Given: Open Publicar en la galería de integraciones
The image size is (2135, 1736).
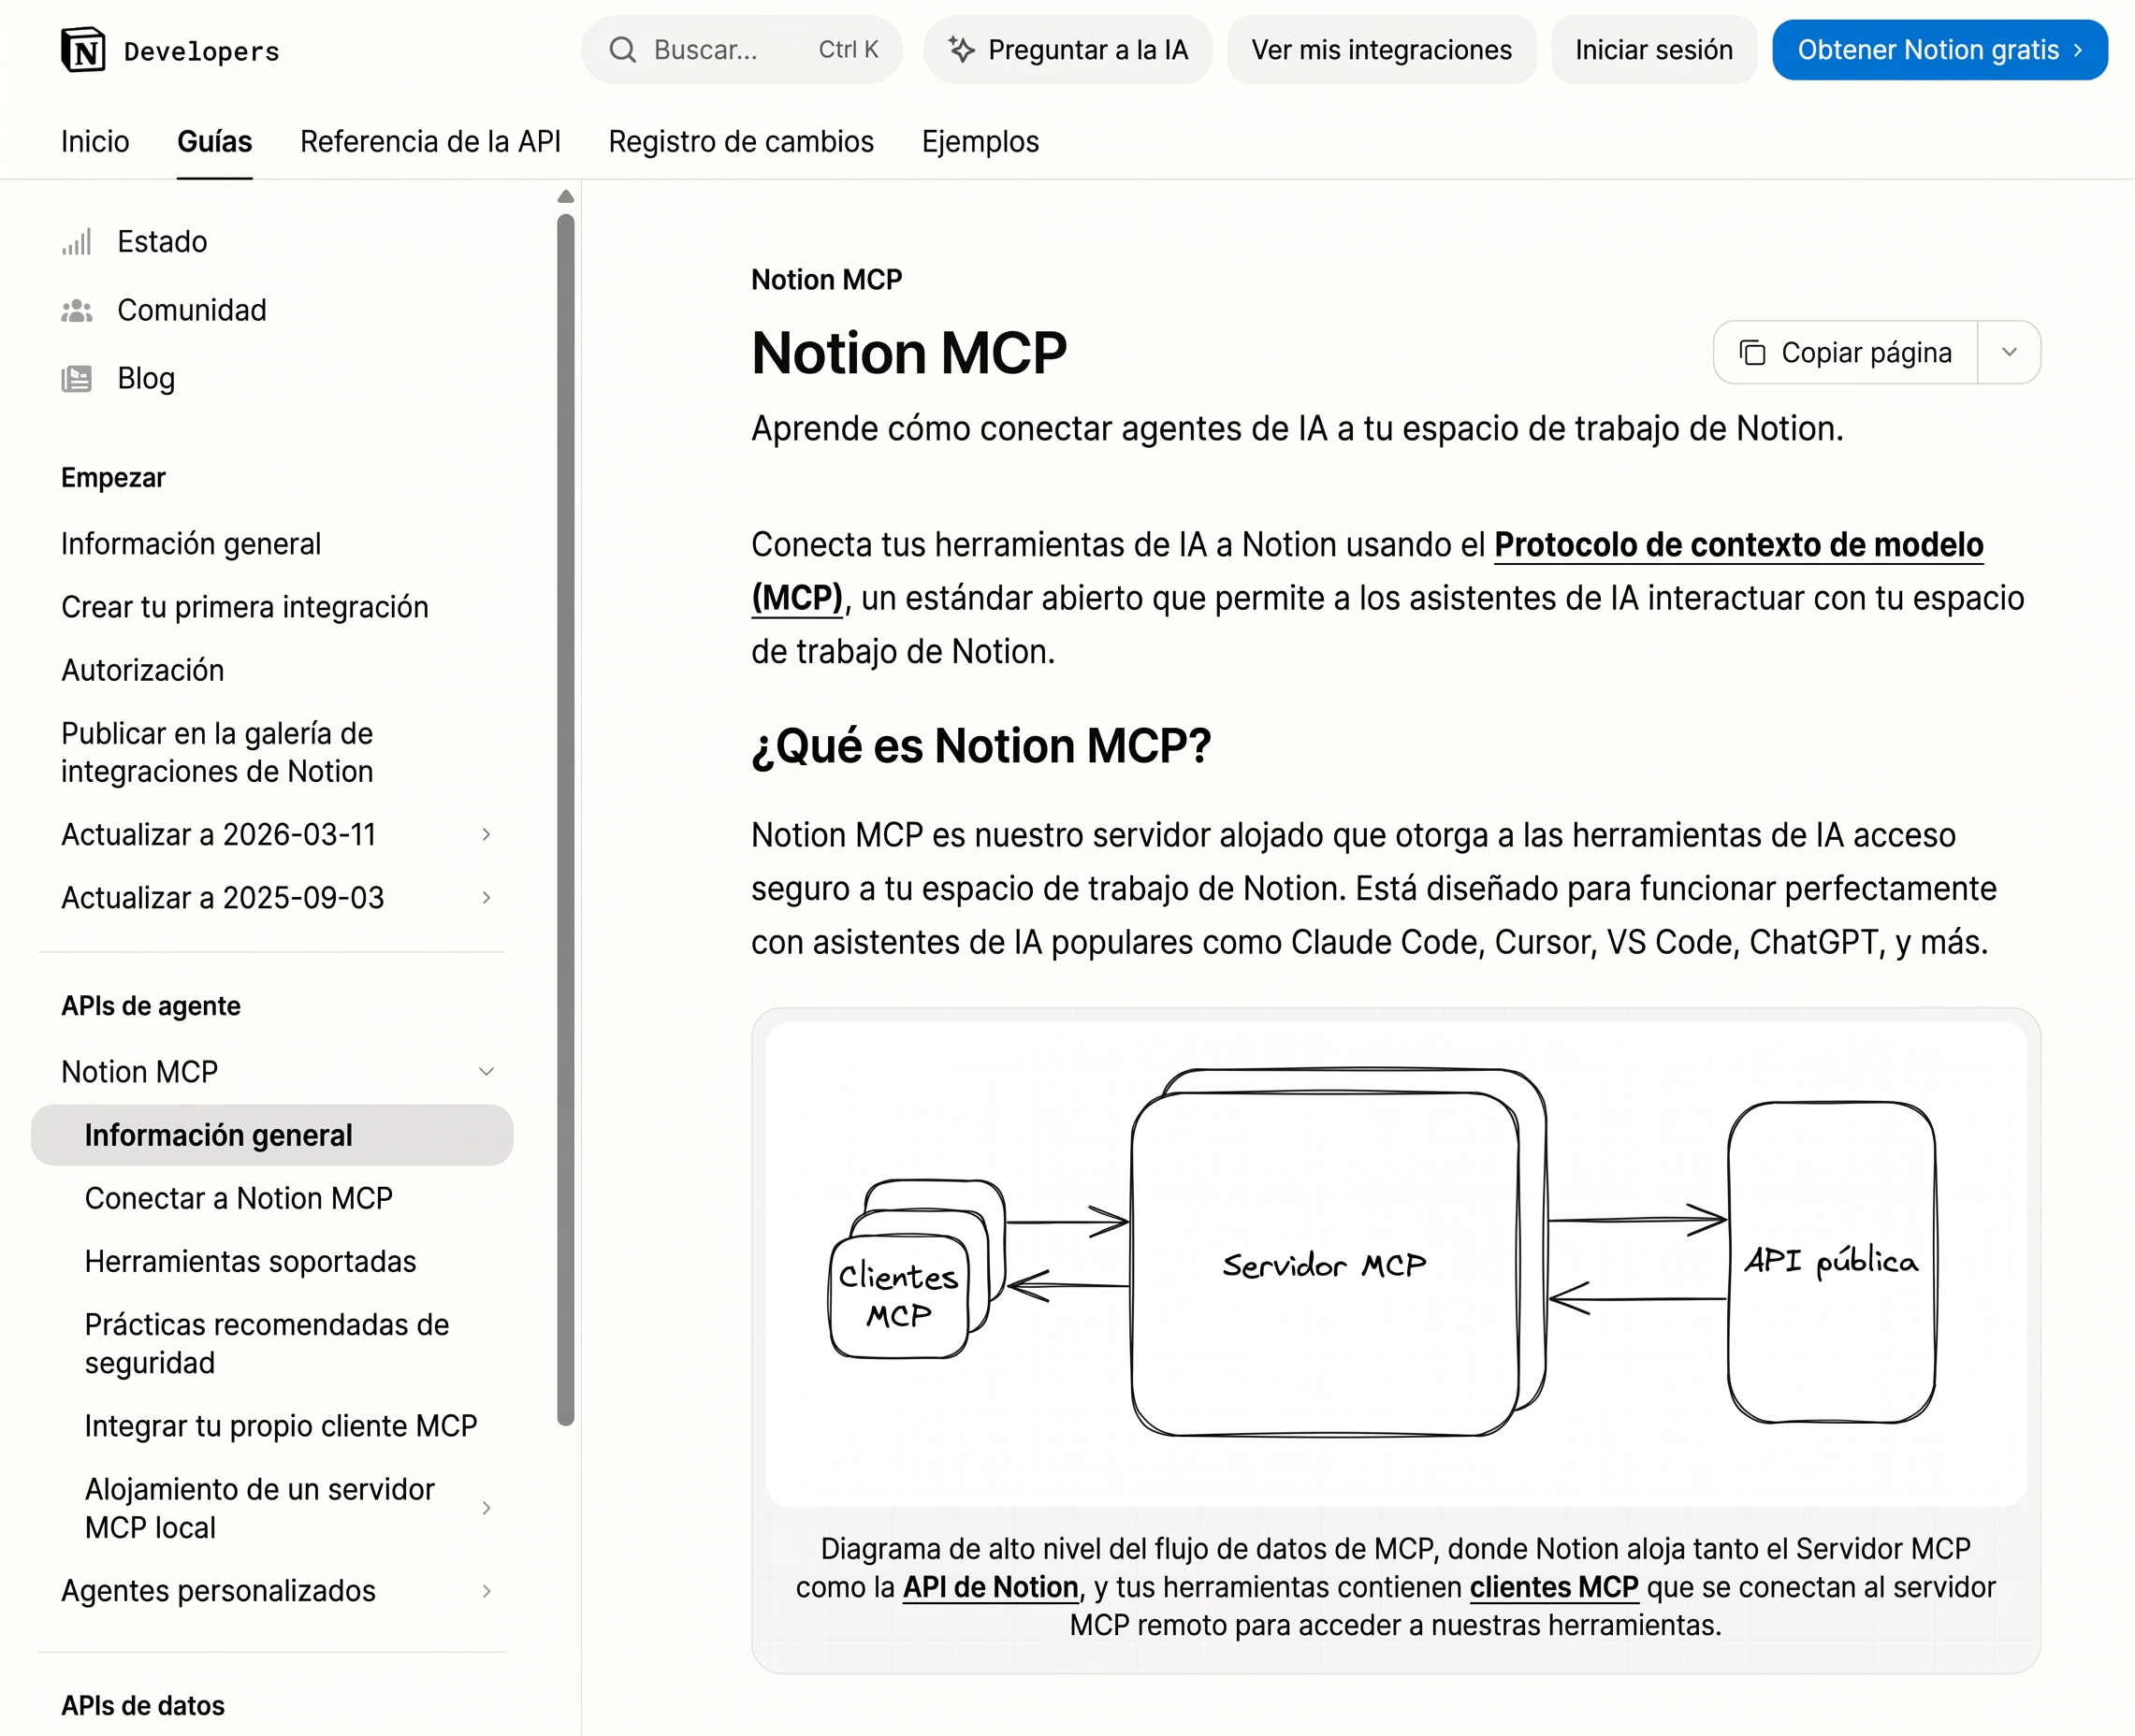Looking at the screenshot, I should [x=217, y=753].
